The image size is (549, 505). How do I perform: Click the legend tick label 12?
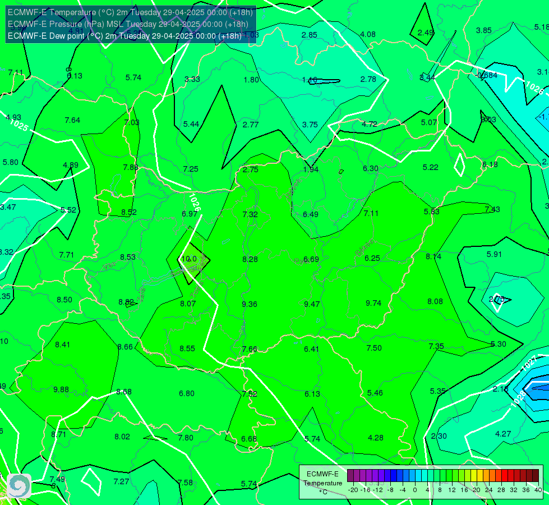pos(452,490)
